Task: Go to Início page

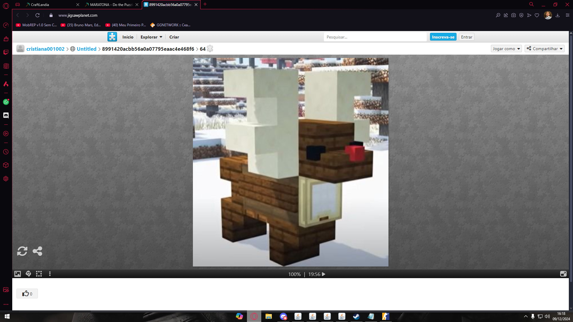Action: (x=128, y=37)
